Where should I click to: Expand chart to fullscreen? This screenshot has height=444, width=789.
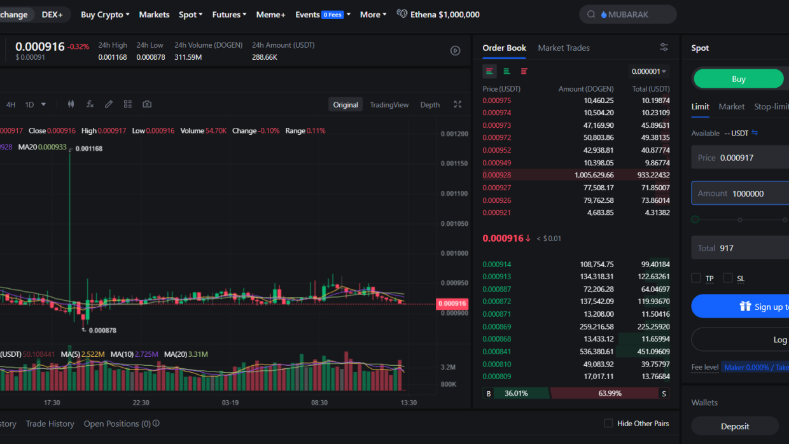pyautogui.click(x=457, y=104)
